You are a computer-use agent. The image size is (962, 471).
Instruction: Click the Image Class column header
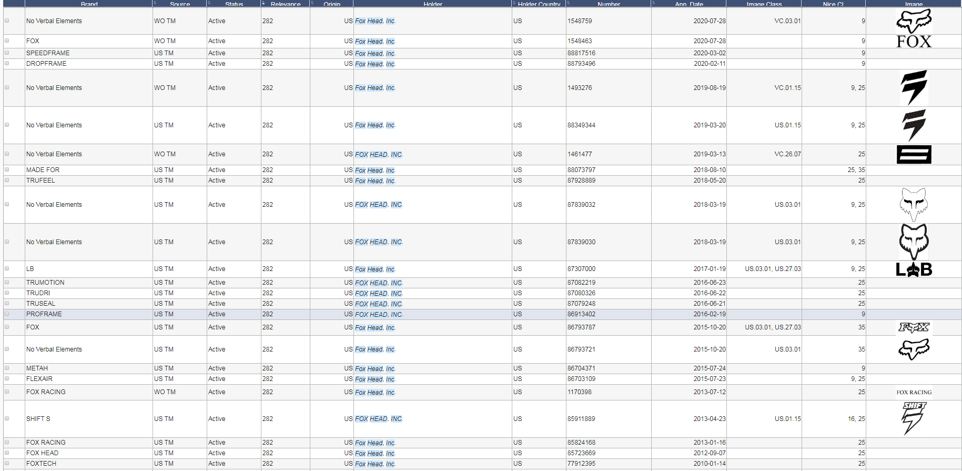[764, 4]
